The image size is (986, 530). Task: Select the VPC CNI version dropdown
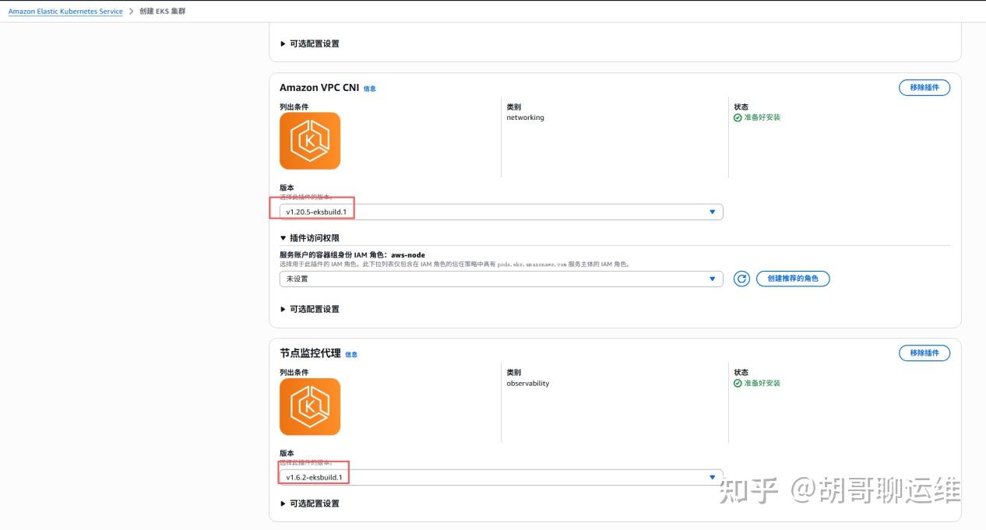click(501, 212)
